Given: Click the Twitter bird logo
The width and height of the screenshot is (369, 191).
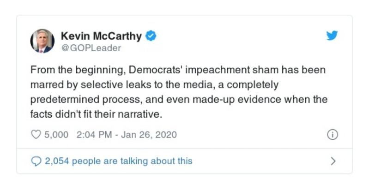Looking at the screenshot, I should [332, 36].
